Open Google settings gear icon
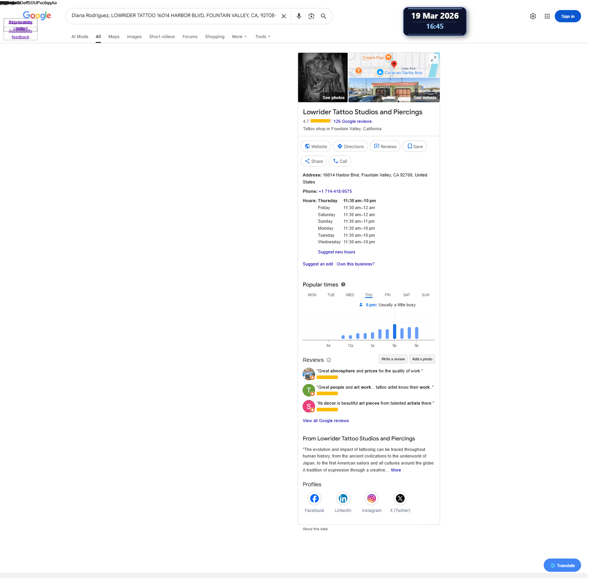Image resolution: width=592 pixels, height=578 pixels. point(533,16)
